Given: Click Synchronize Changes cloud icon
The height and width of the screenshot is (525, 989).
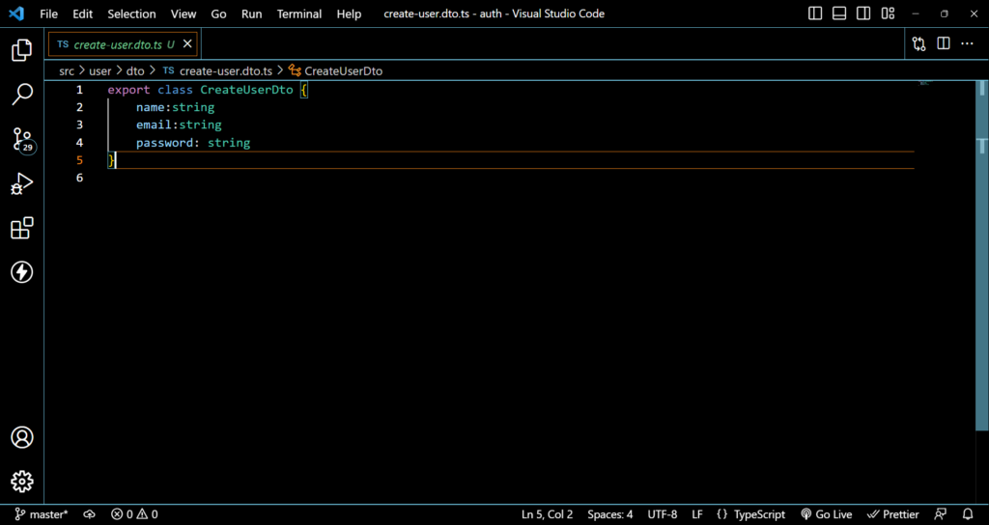Looking at the screenshot, I should point(90,514).
